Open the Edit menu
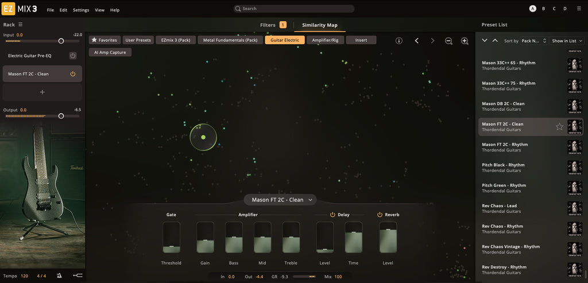588x283 pixels. click(x=63, y=10)
